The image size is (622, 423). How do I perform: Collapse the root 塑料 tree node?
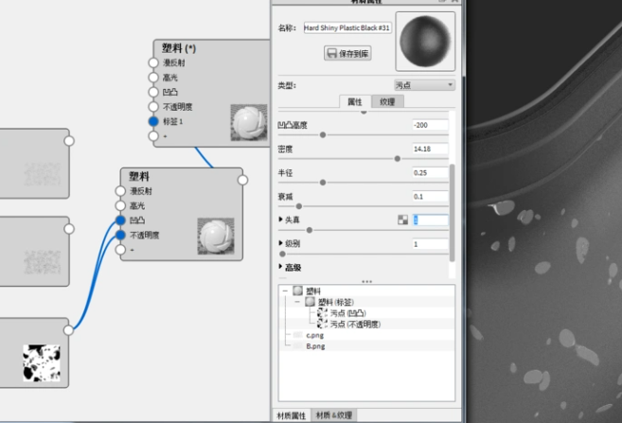[285, 291]
